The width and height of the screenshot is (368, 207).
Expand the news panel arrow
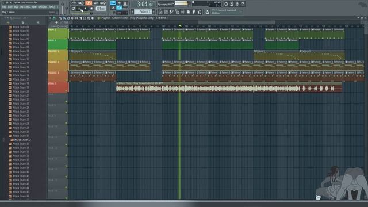(241, 11)
